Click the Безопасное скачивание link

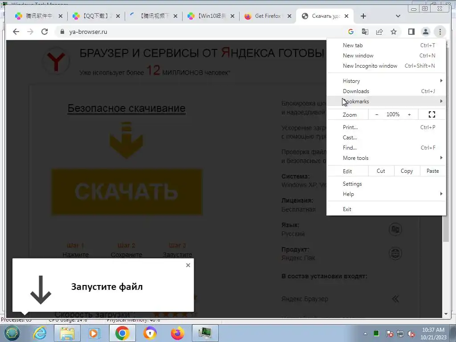[126, 108]
